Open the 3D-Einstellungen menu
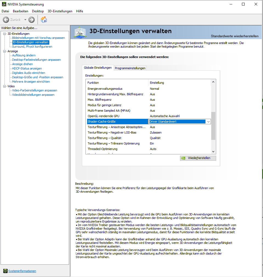The height and width of the screenshot is (277, 263). (x=60, y=11)
